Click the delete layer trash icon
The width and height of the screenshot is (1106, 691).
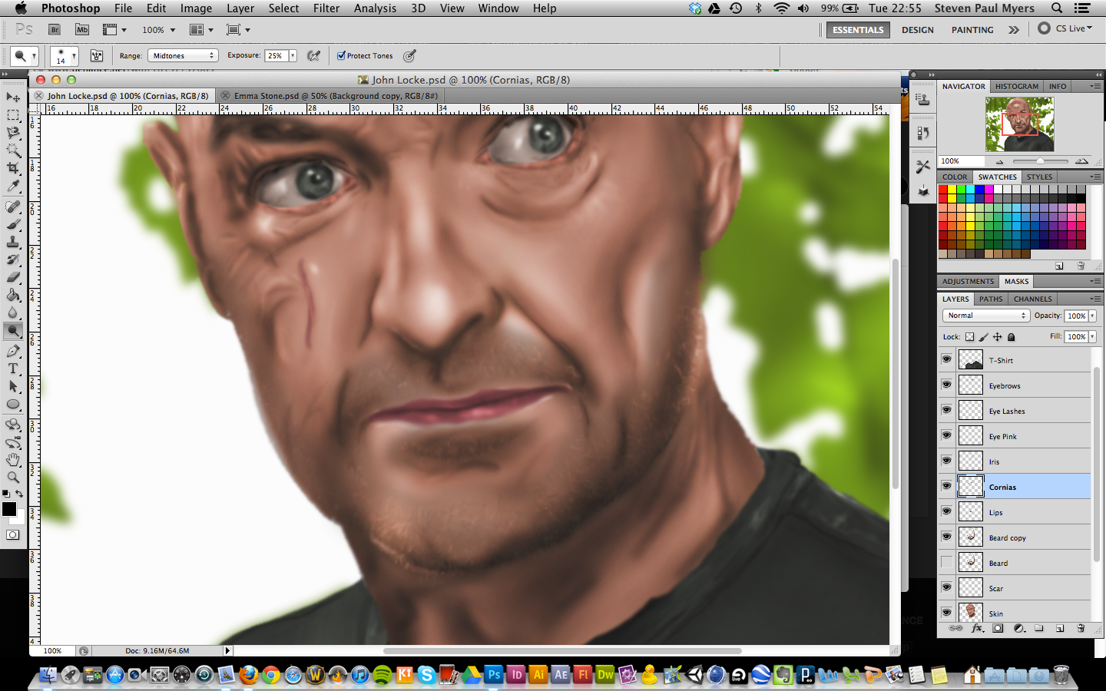[x=1081, y=628]
